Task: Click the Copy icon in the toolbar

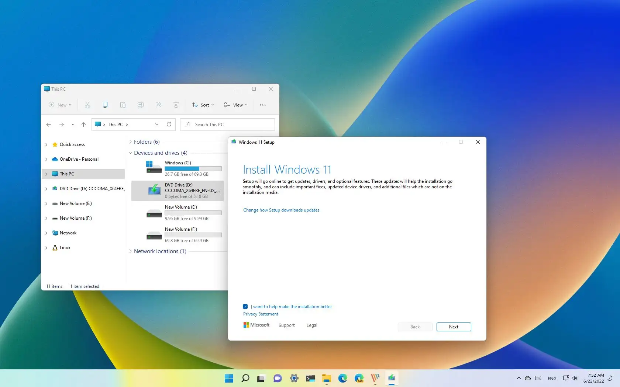Action: [105, 105]
